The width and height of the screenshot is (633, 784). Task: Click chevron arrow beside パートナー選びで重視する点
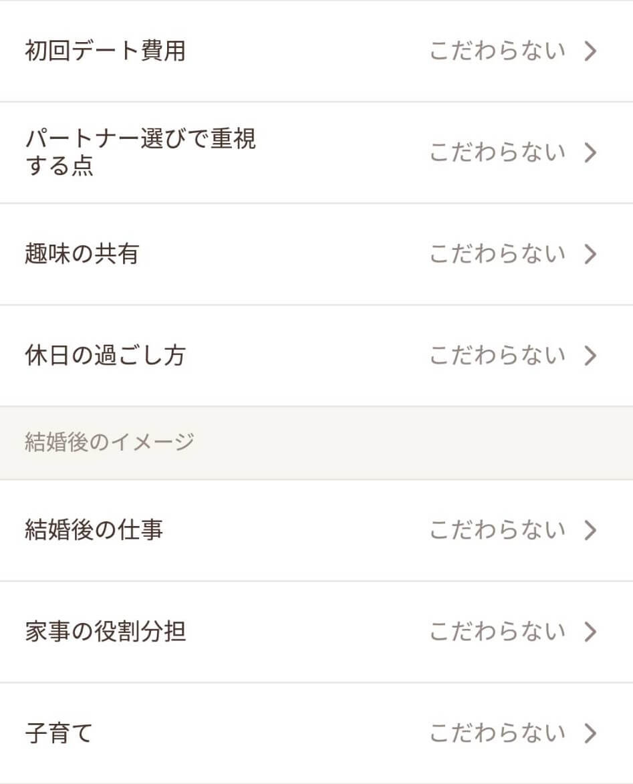pyautogui.click(x=590, y=152)
